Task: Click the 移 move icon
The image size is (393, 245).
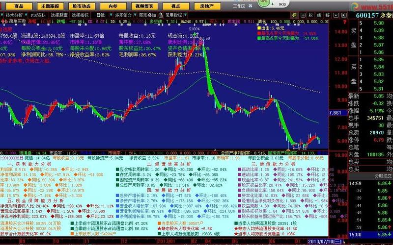Action: click(327, 15)
